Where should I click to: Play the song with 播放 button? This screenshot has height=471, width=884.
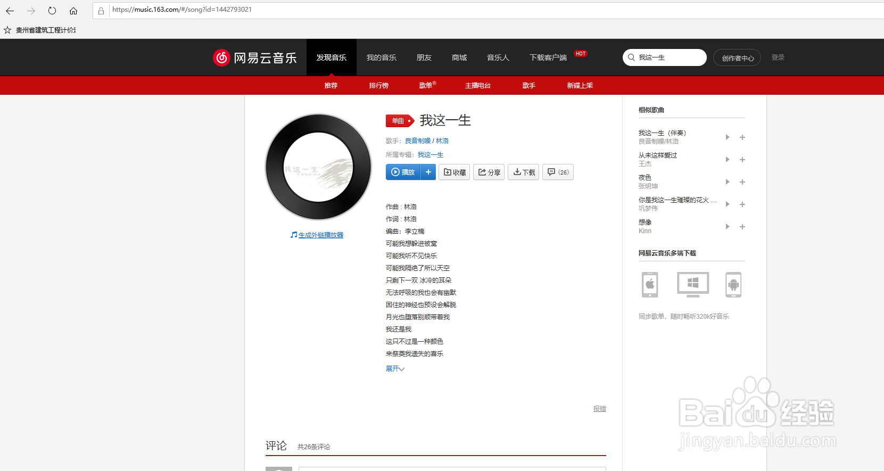[x=403, y=172]
